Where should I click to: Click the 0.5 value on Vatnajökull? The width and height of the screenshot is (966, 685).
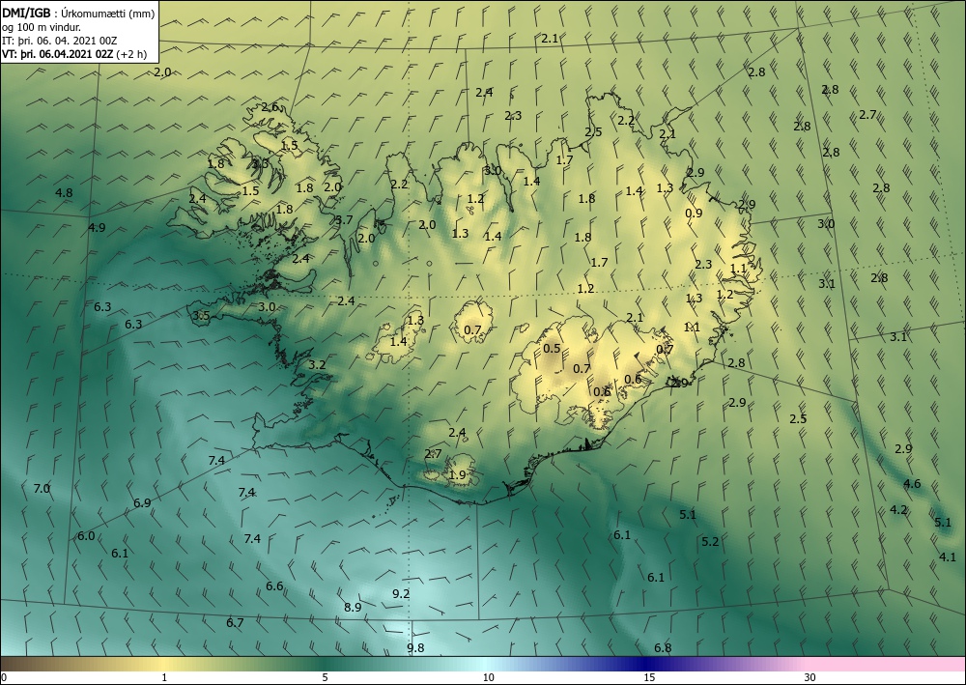(x=552, y=349)
